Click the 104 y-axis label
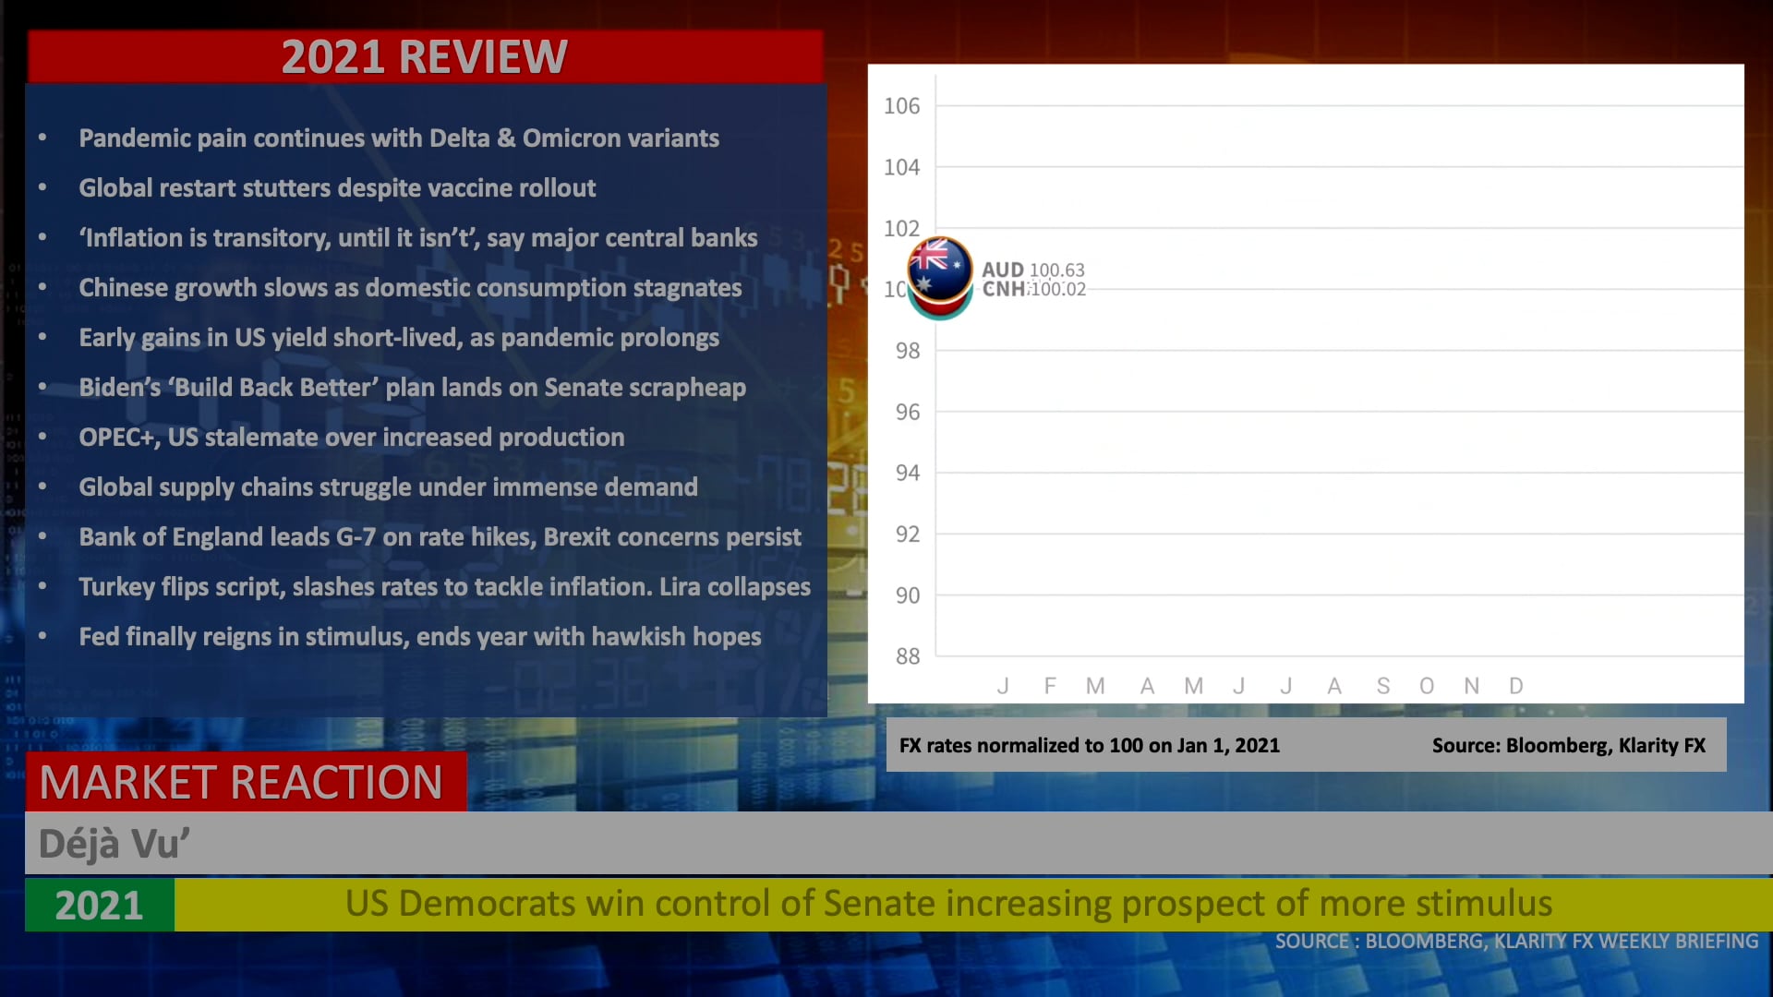 point(901,167)
